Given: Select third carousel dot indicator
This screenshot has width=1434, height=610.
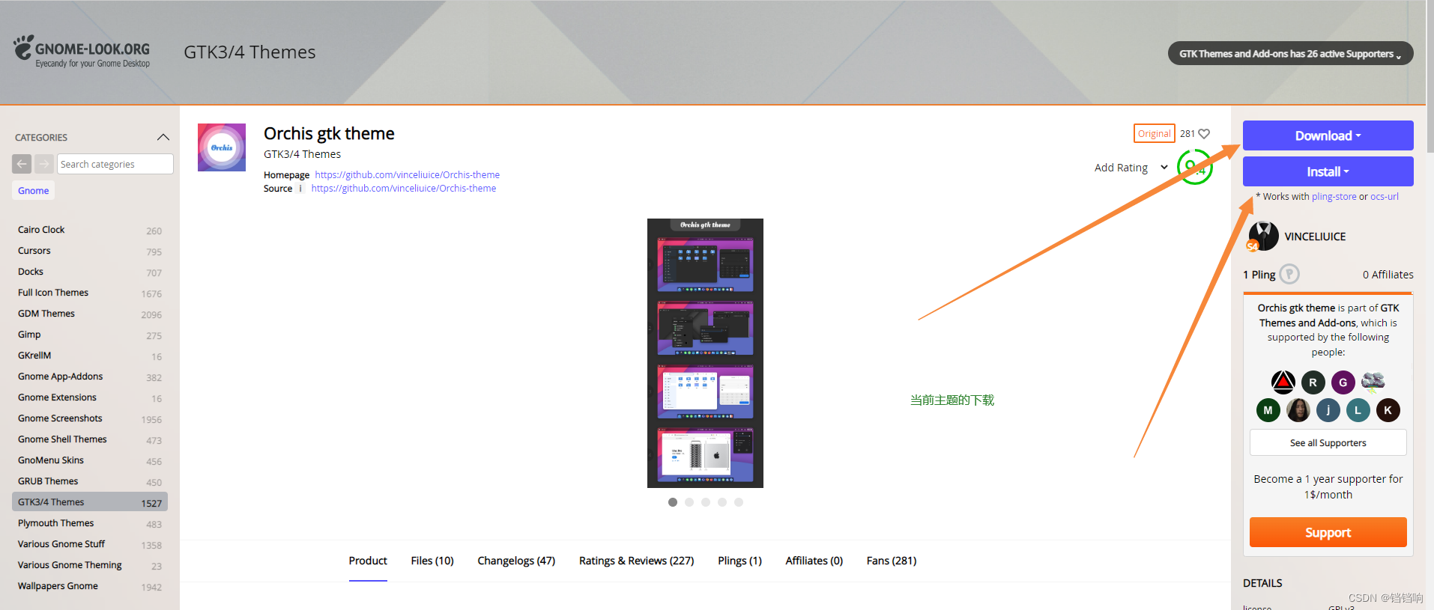Looking at the screenshot, I should click(x=706, y=502).
